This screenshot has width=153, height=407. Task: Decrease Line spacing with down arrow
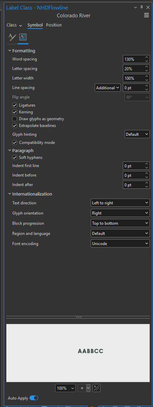tap(147, 90)
